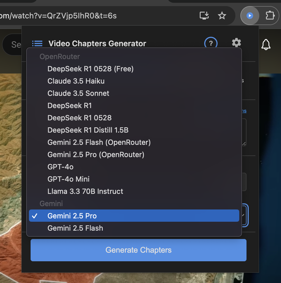Click the install app icon in address bar

coord(204,16)
